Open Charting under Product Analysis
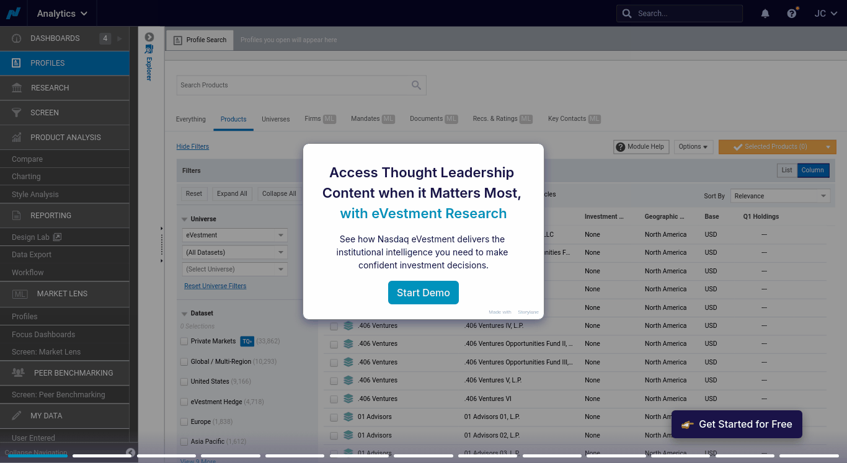Screen dimensions: 847x463 [x=26, y=177]
